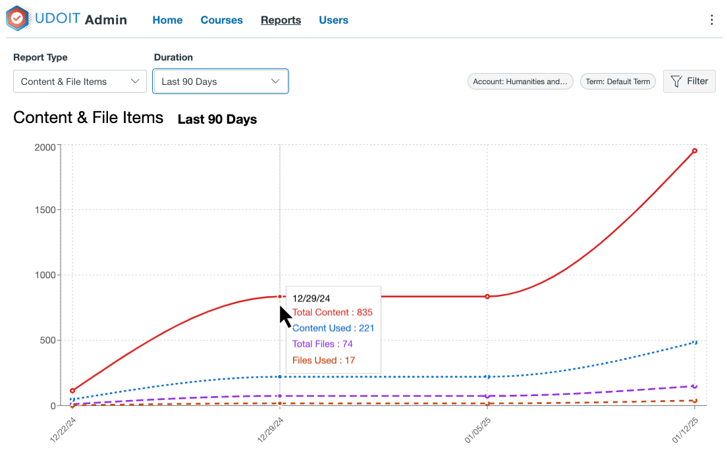Click the funnel Filter button
The height and width of the screenshot is (454, 727).
[689, 82]
